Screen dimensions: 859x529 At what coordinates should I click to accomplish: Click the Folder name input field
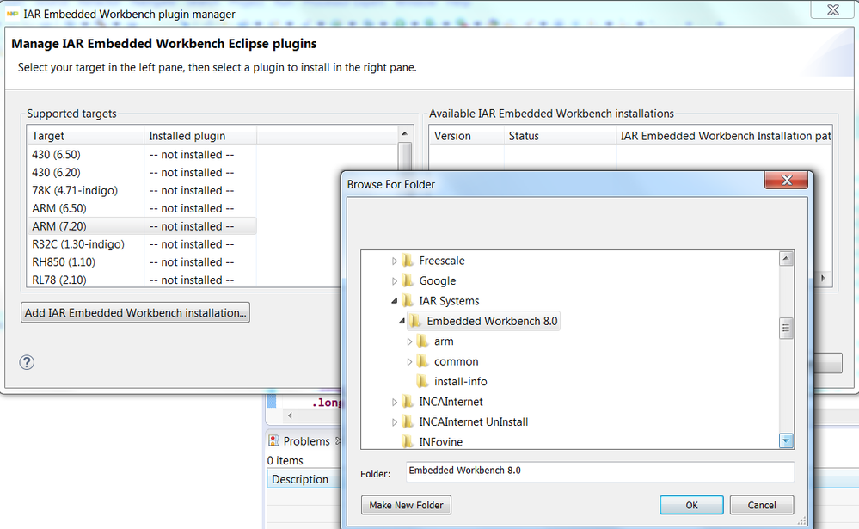coord(600,471)
